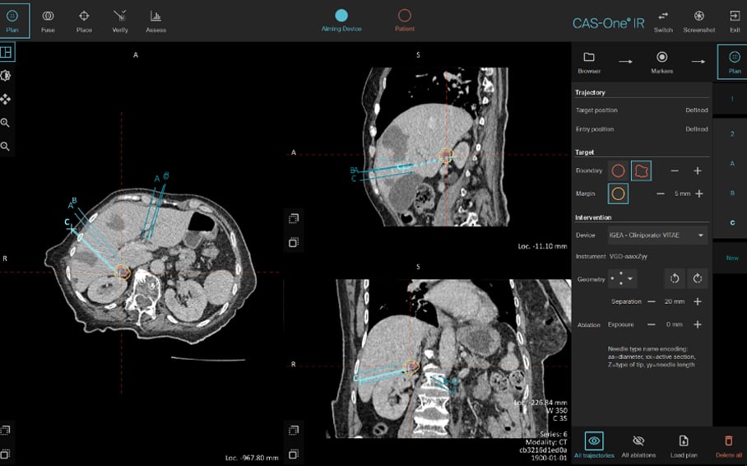
Task: Increase the Exposure value
Action: [x=698, y=324]
